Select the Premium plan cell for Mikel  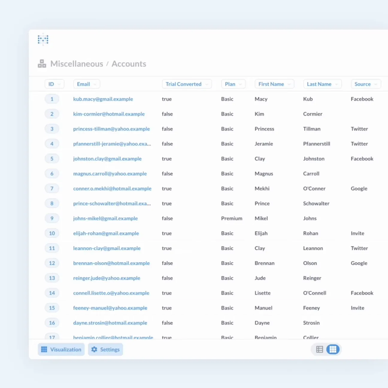tap(232, 218)
